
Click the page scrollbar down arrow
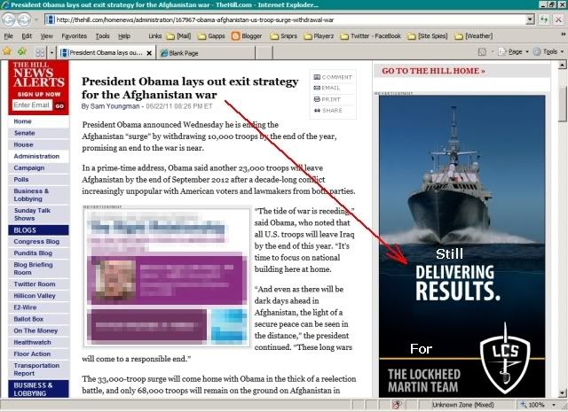coord(562,393)
